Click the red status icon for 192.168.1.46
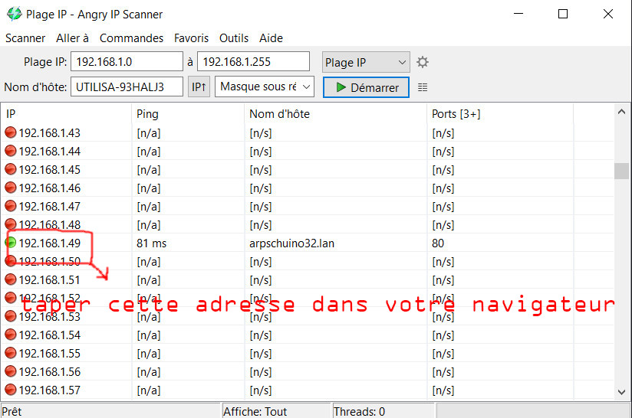 [x=11, y=188]
